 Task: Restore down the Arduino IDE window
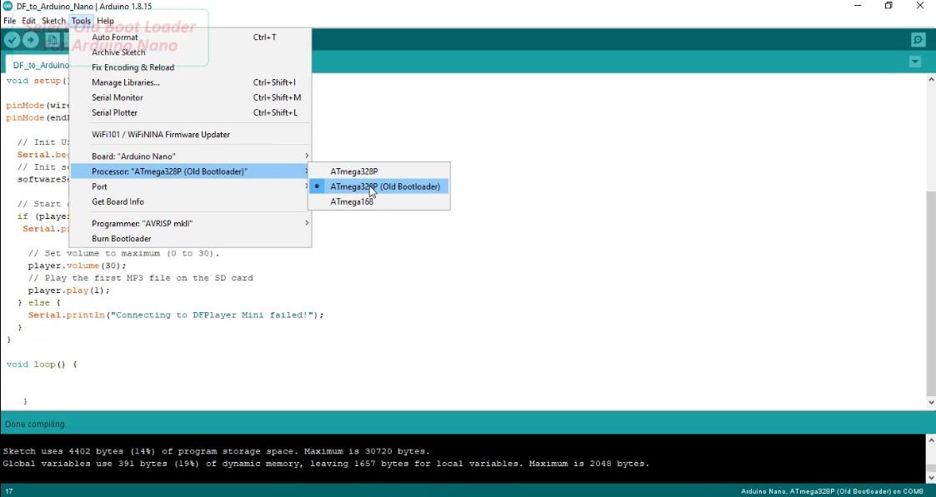888,6
